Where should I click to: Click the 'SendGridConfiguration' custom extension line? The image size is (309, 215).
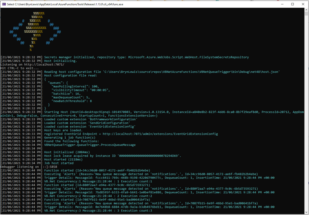(87, 123)
